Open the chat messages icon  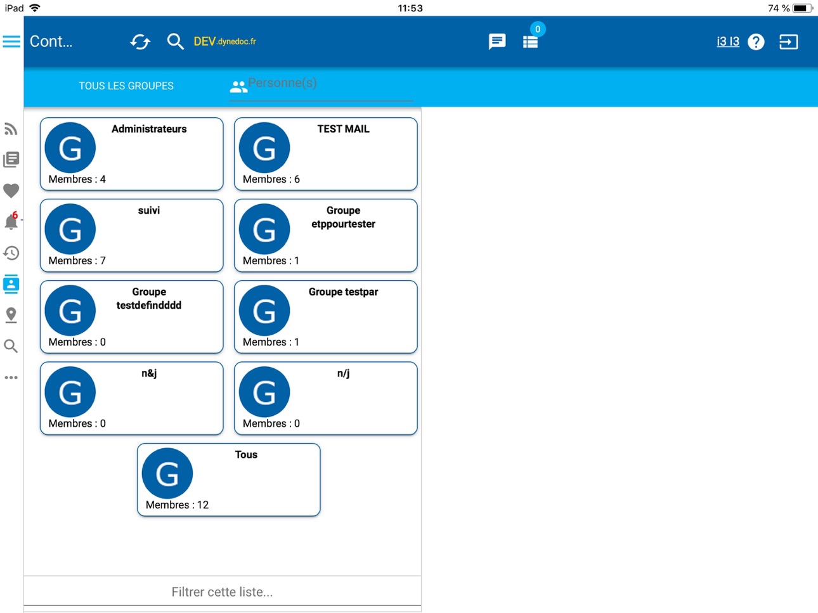[x=497, y=42]
